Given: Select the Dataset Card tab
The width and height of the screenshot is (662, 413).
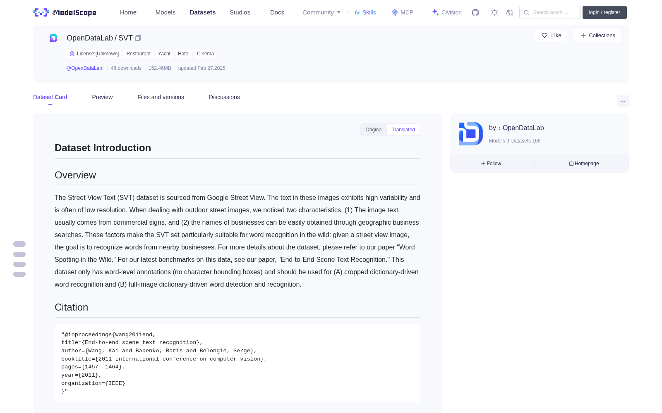Looking at the screenshot, I should point(50,97).
